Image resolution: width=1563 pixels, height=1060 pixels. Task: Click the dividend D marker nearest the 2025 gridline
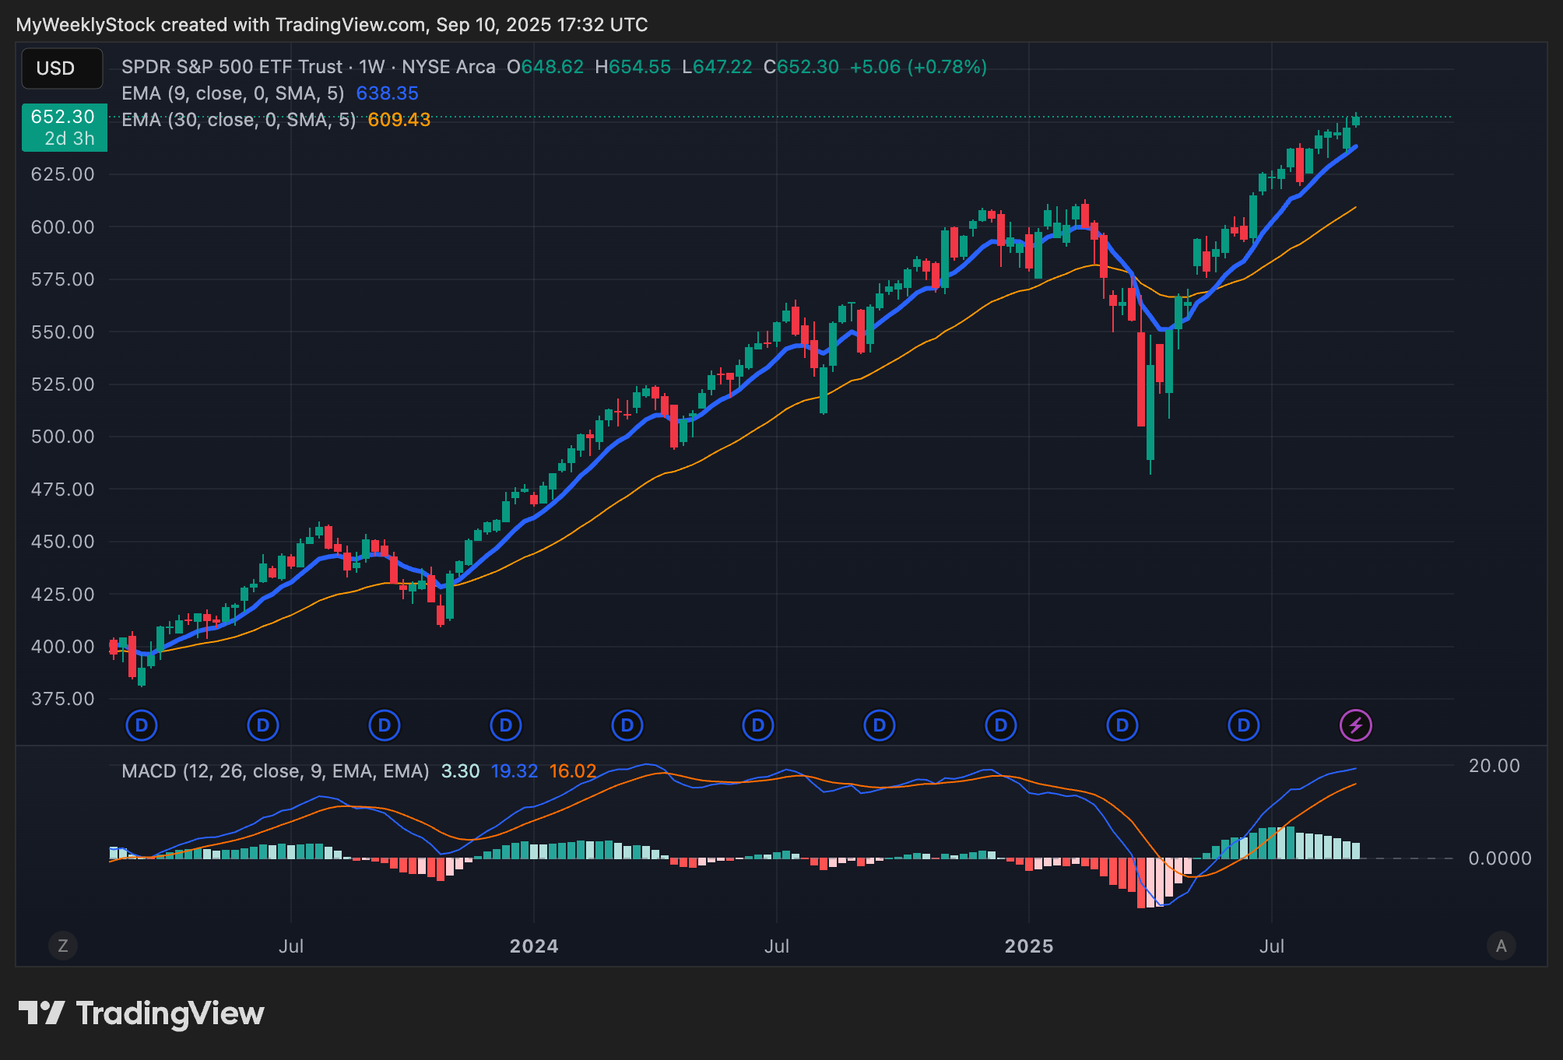tap(1001, 725)
